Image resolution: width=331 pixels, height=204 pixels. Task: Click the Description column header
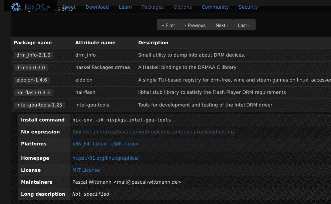pos(153,43)
